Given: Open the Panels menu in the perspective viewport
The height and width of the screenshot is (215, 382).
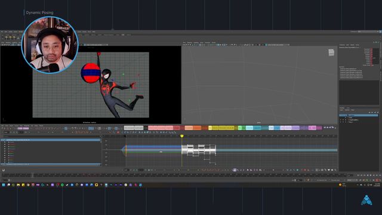Looking at the screenshot, I should point(214,42).
